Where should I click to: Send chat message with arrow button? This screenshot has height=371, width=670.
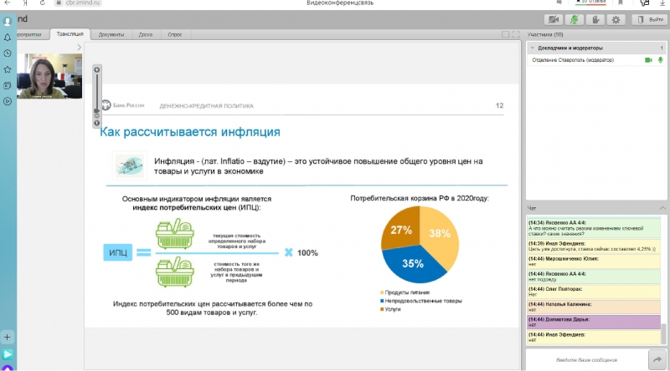657,360
